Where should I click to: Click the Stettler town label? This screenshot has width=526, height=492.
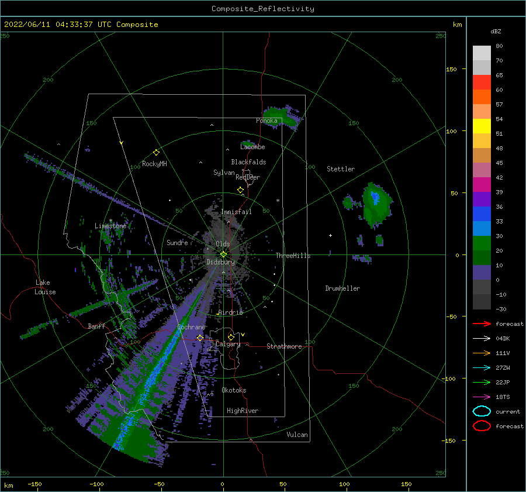click(x=341, y=169)
